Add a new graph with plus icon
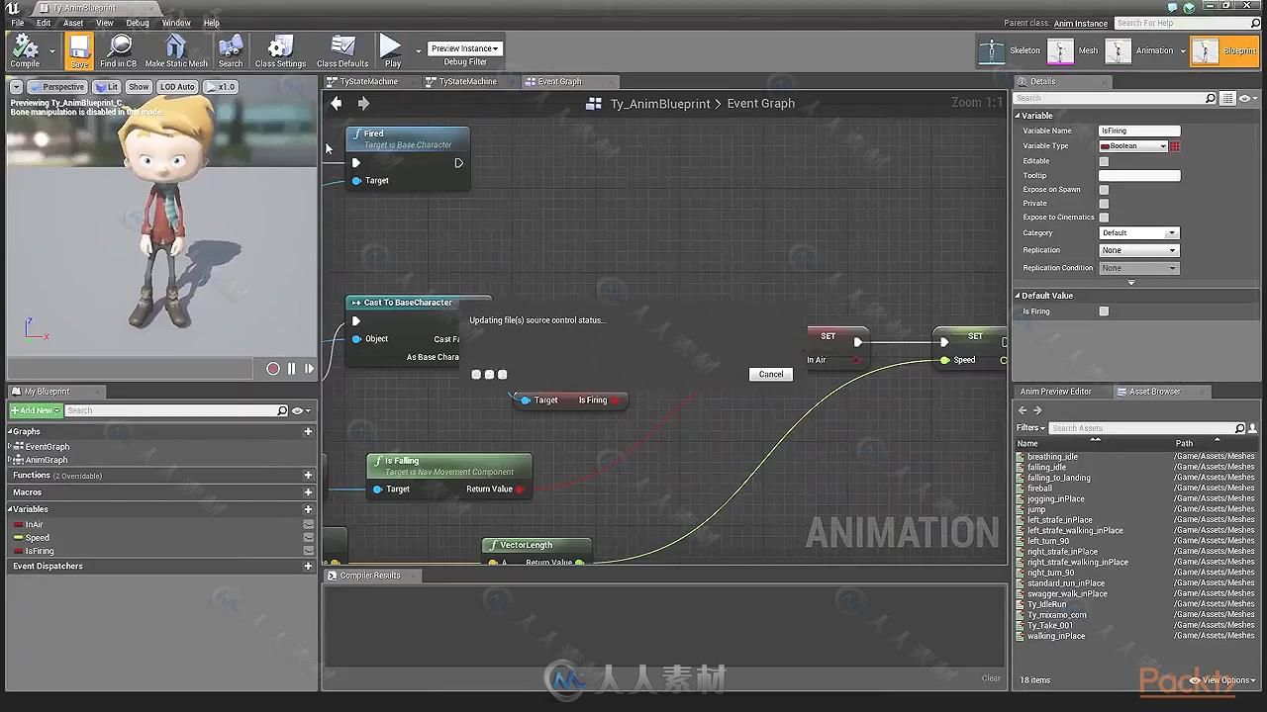 pyautogui.click(x=308, y=432)
